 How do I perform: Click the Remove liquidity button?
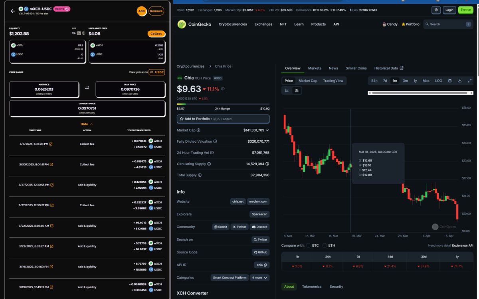pyautogui.click(x=156, y=11)
